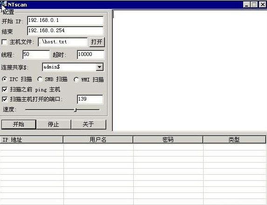Click 打开 to browse host file
The height and width of the screenshot is (205, 267).
(97, 42)
